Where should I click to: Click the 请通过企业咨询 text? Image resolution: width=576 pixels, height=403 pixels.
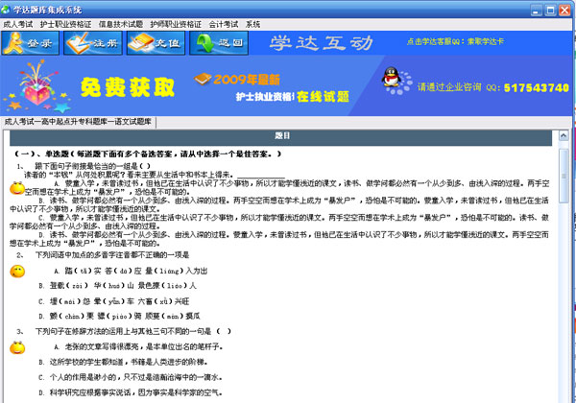[x=449, y=87]
